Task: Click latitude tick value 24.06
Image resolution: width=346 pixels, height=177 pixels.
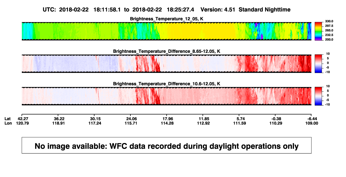Action: [132, 119]
